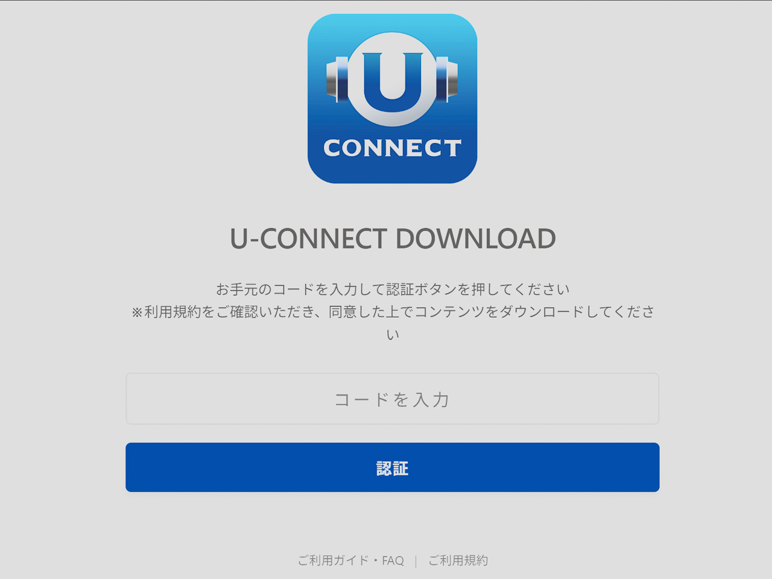The height and width of the screenshot is (579, 772).
Task: Open the ご利用規約 terms link
Action: (458, 560)
